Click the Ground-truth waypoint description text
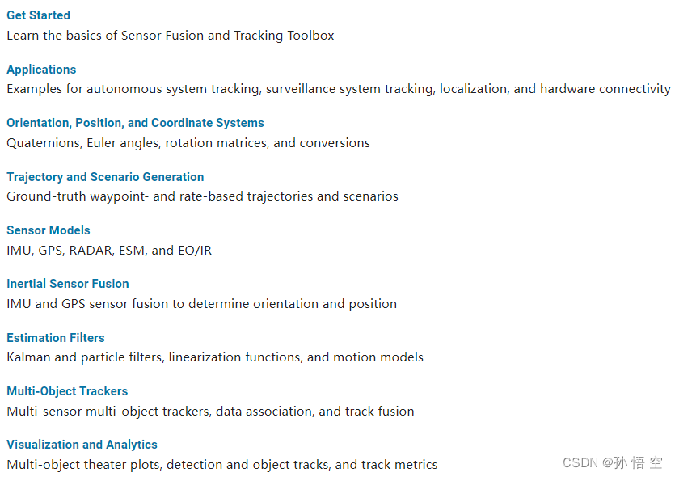 click(x=202, y=196)
